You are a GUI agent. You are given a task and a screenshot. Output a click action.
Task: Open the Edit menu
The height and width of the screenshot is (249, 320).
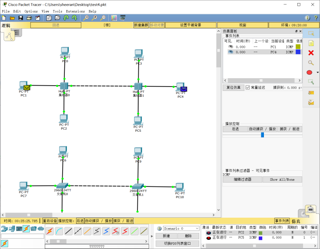(x=17, y=11)
